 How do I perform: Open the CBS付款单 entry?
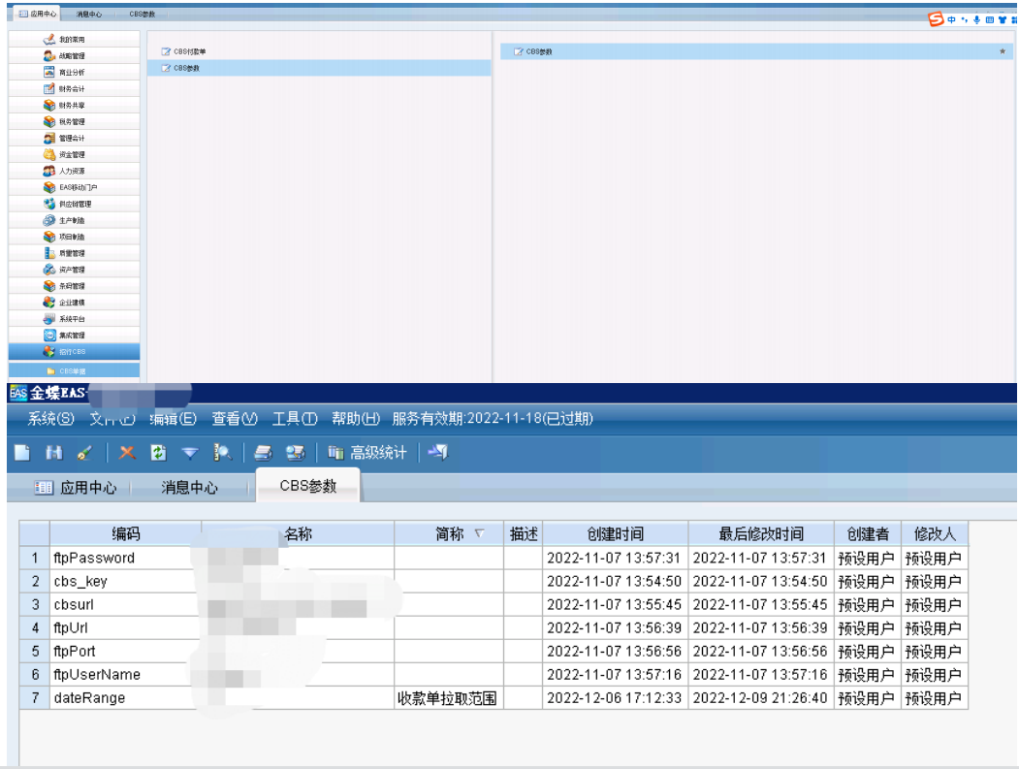(x=189, y=51)
